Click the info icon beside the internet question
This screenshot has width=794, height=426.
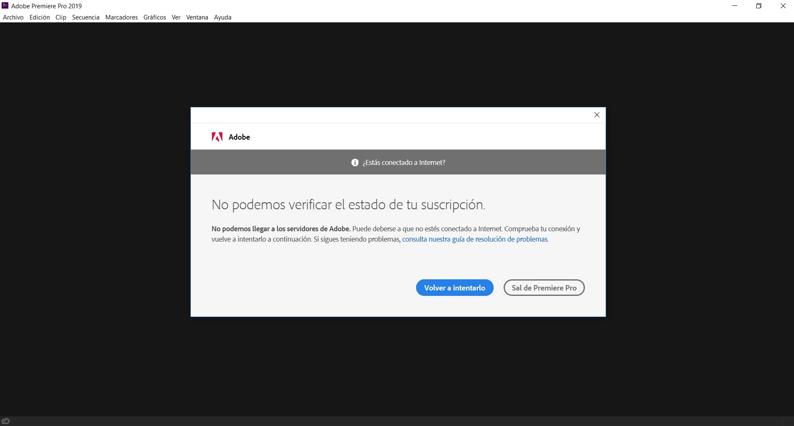[355, 162]
